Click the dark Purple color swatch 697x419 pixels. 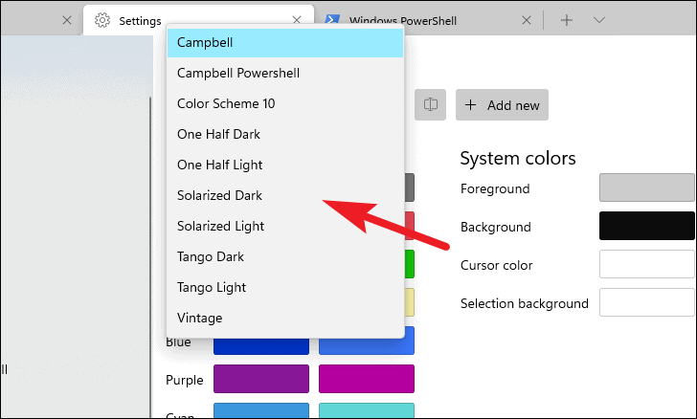(261, 379)
